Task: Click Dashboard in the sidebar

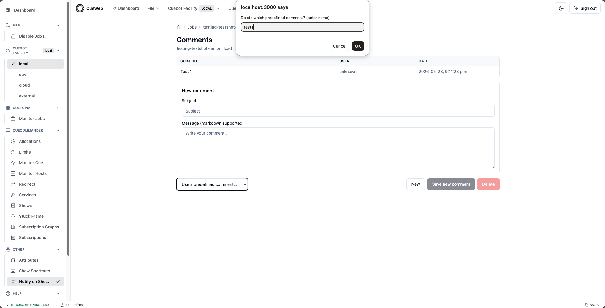Action: [25, 10]
